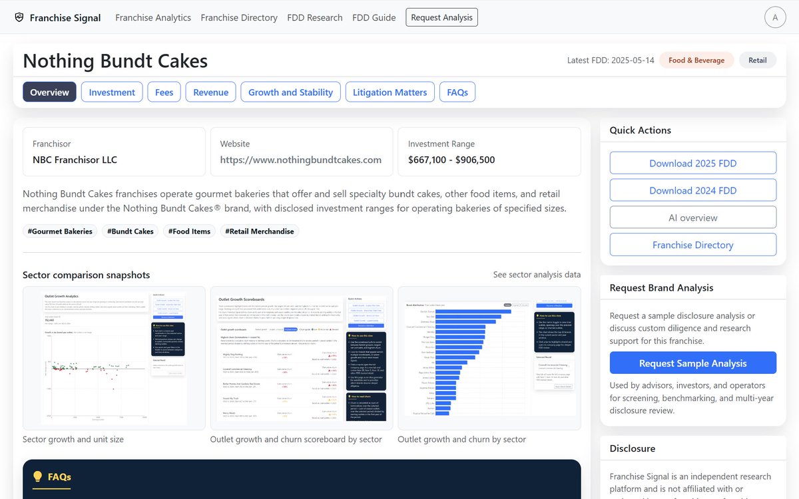Click the NBC Franchisor LLC name
This screenshot has width=799, height=499.
pyautogui.click(x=75, y=160)
